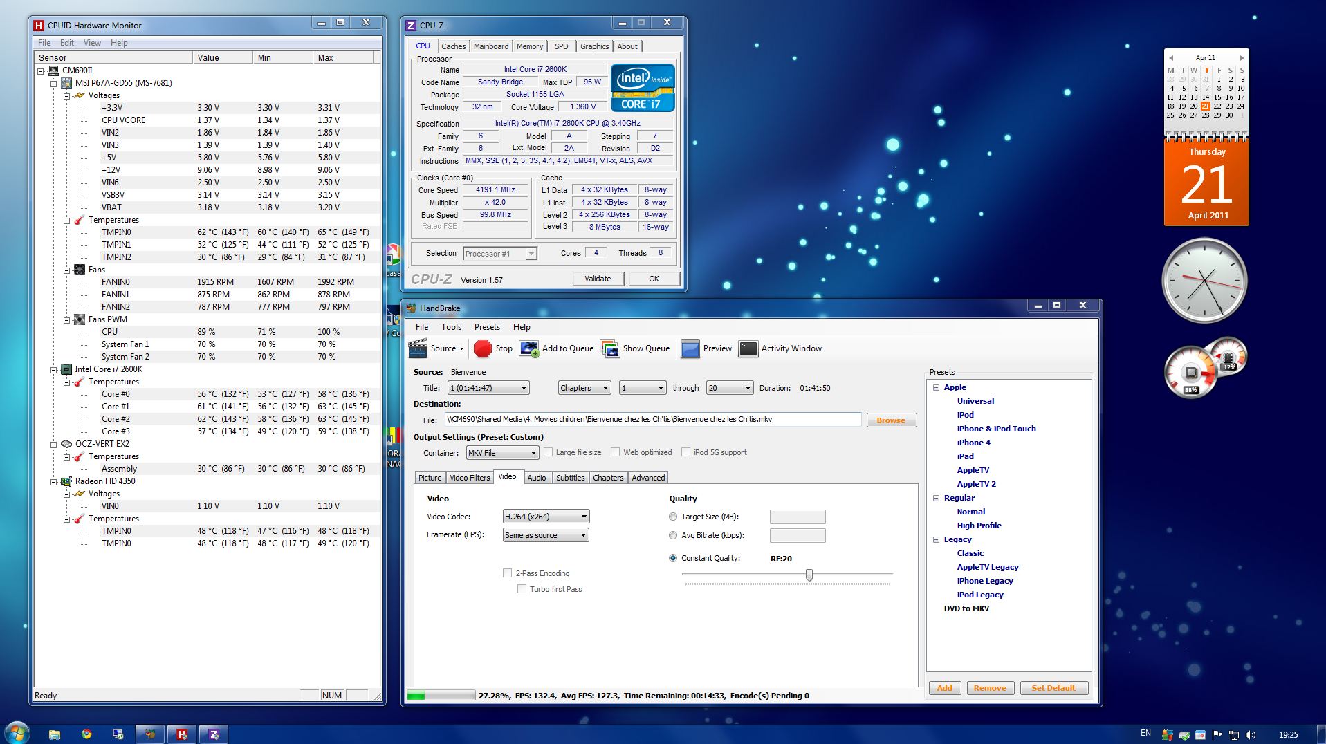Image resolution: width=1326 pixels, height=744 pixels.
Task: Click the CPU meter desktop gadget
Action: [x=1191, y=372]
